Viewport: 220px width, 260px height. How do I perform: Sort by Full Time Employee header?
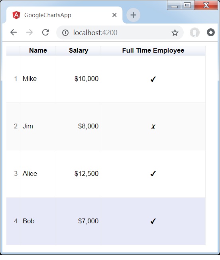(153, 51)
